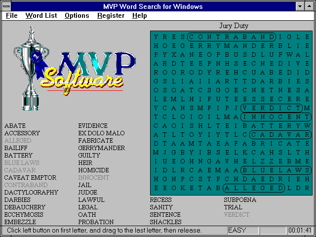
Task: Click the greyed CADAVAR list entry
Action: coord(20,170)
